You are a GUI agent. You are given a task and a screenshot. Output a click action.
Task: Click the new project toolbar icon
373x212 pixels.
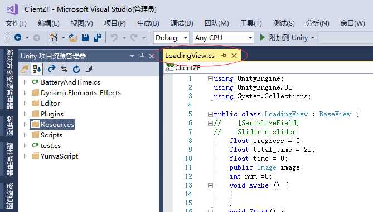[54, 37]
